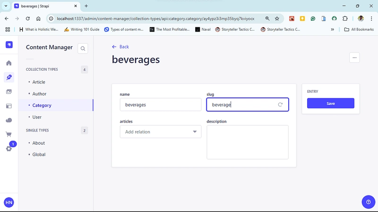Open a new browser tab
Viewport: 378px width, 212px height.
86,6
